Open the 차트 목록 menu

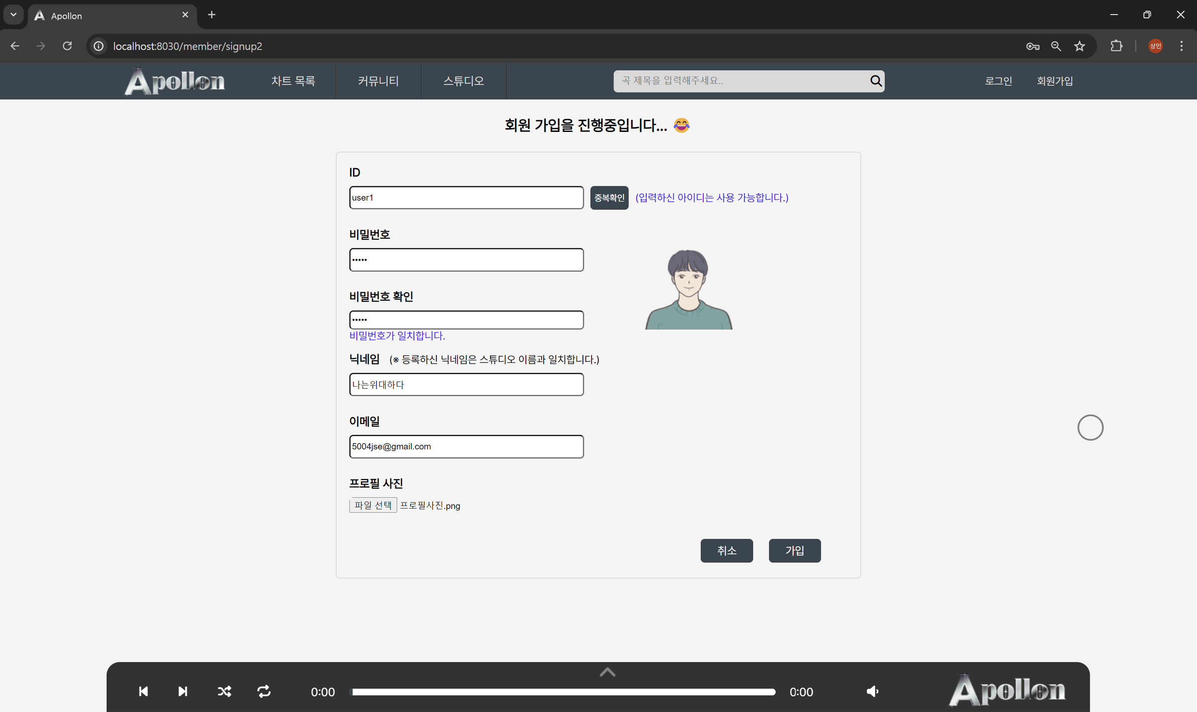tap(293, 81)
